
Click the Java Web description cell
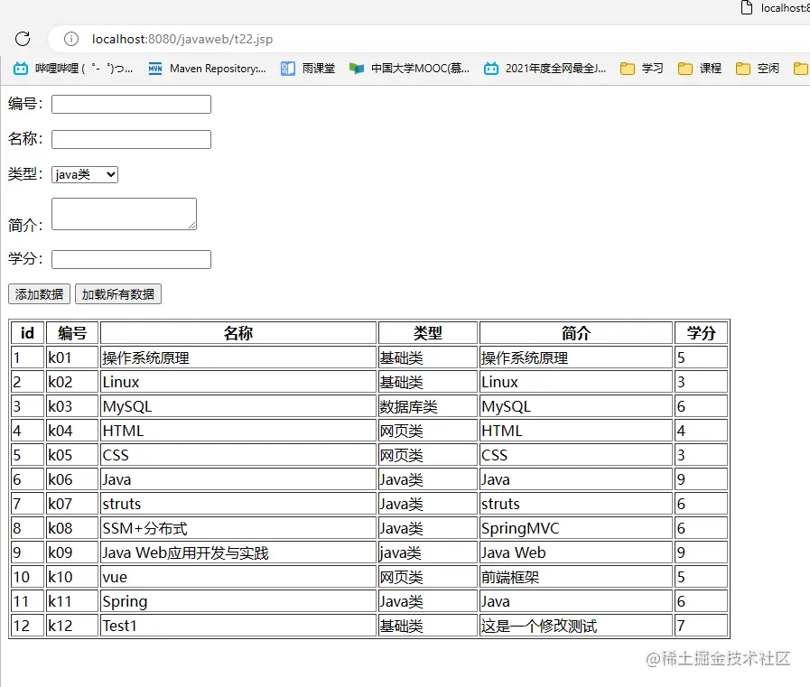(x=576, y=552)
